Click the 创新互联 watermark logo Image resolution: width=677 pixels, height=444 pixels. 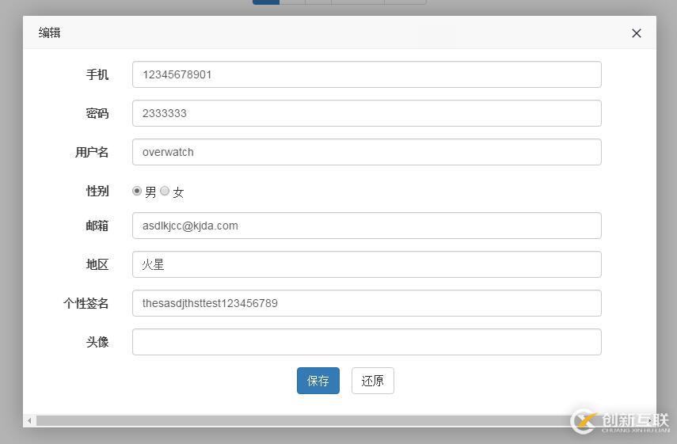tap(620, 421)
